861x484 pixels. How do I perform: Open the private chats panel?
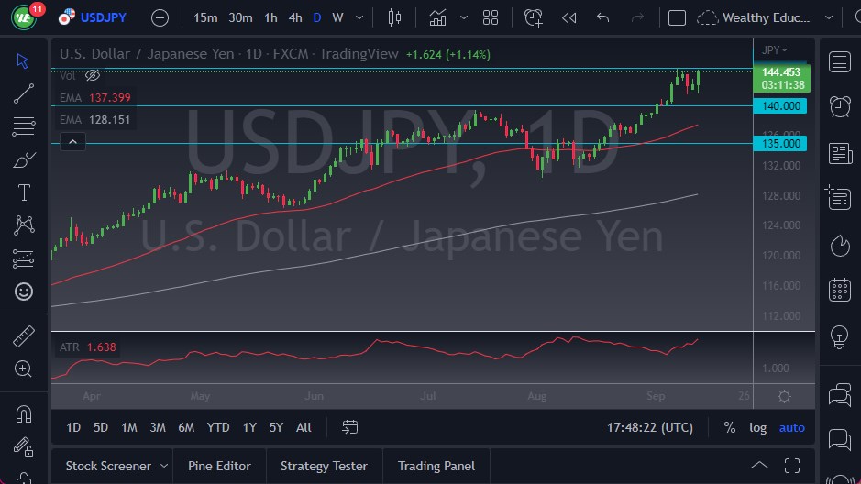coord(840,439)
